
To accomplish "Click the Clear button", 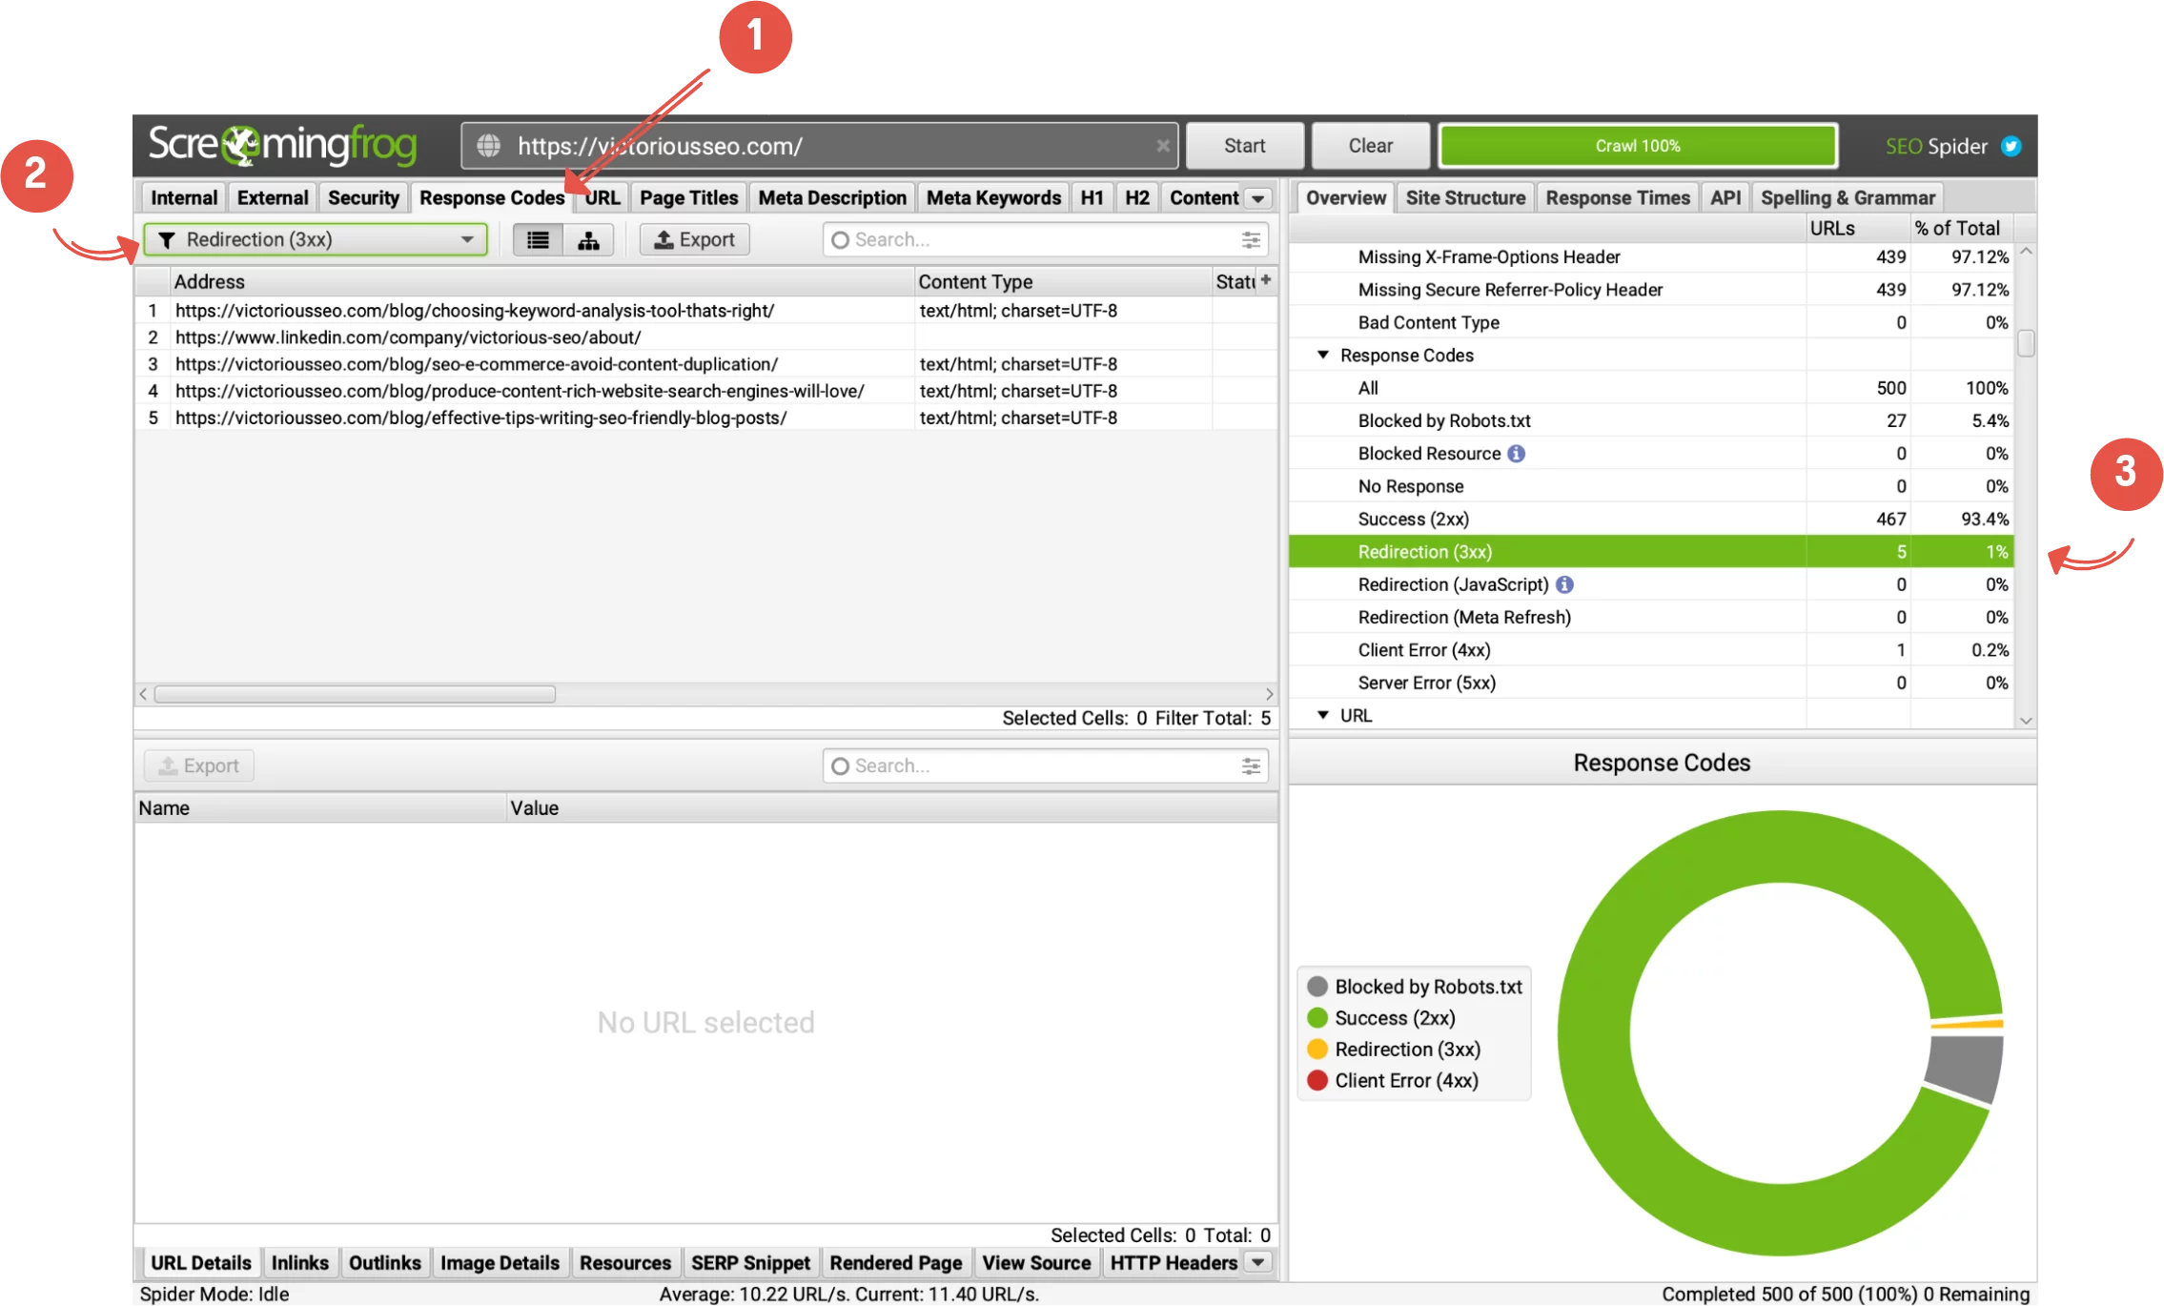I will (1370, 145).
